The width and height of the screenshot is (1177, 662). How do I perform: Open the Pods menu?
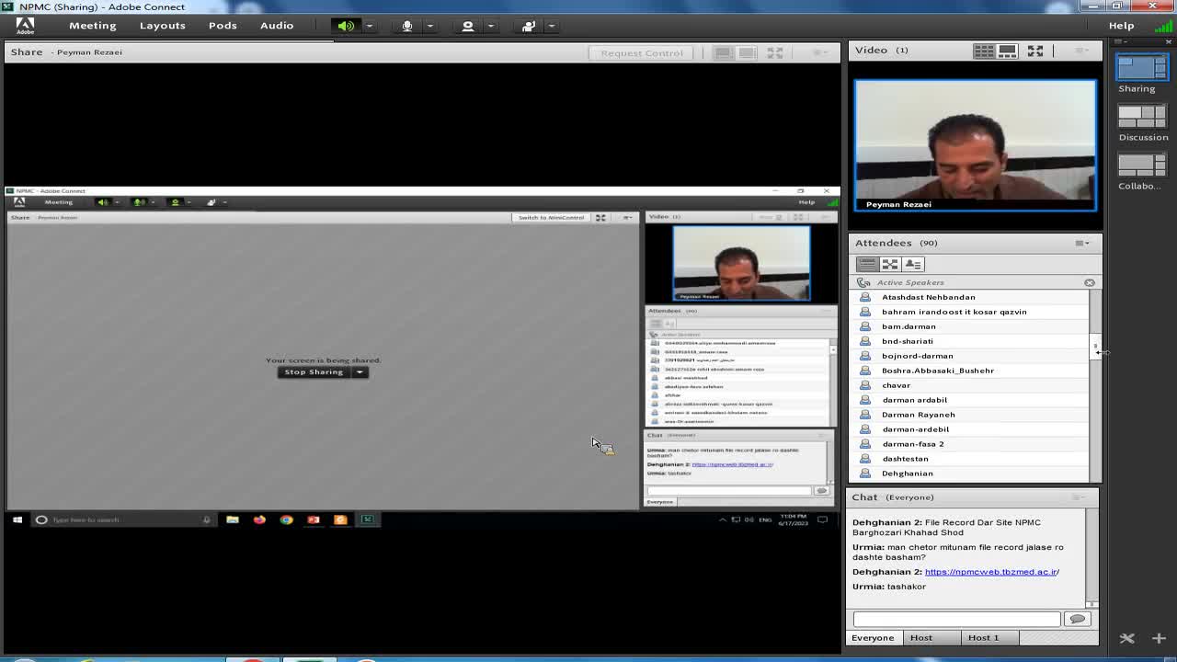(x=223, y=26)
